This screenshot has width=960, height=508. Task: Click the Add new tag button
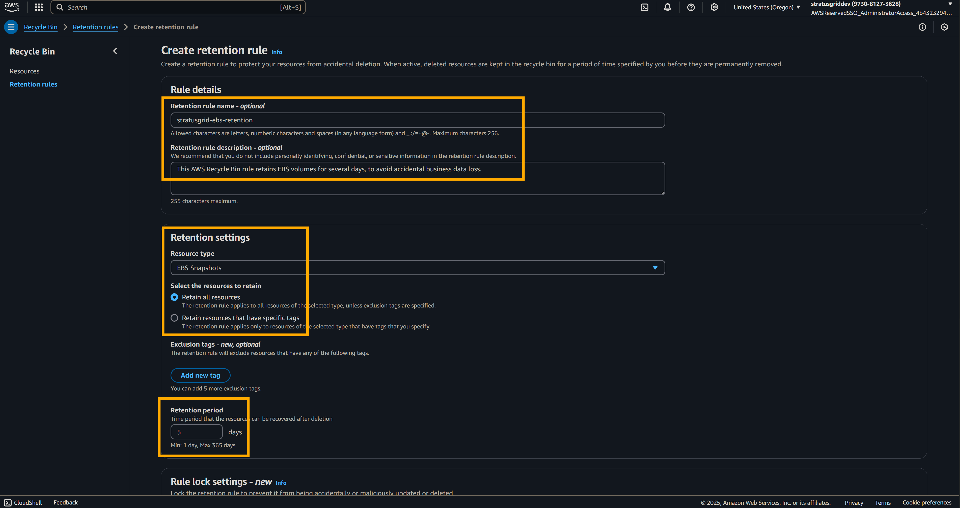pyautogui.click(x=201, y=375)
